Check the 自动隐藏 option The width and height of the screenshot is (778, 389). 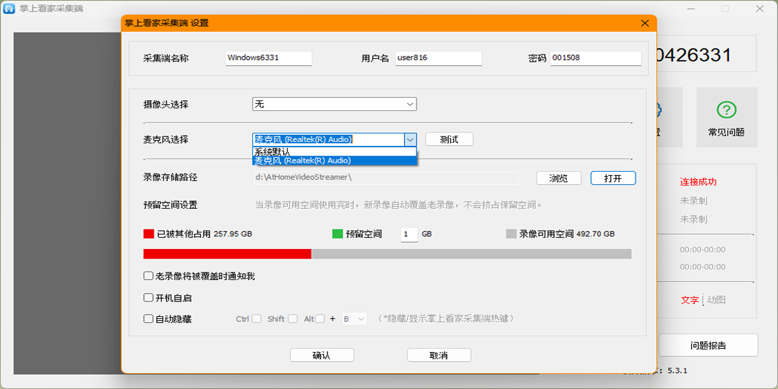pos(148,319)
